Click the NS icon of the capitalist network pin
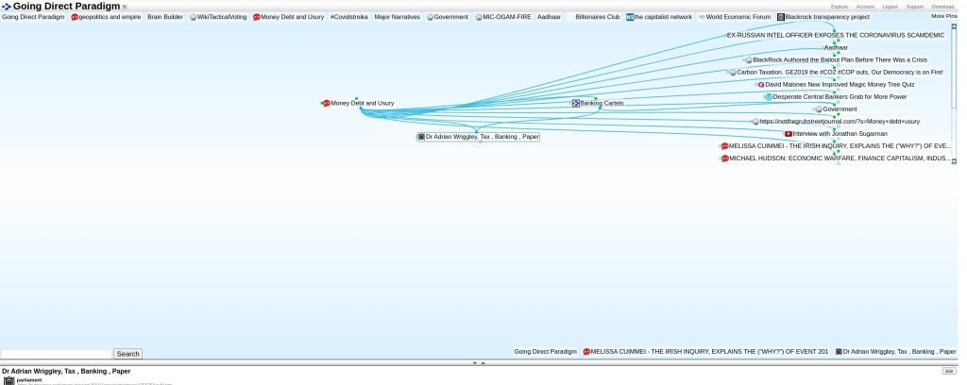 pos(630,17)
